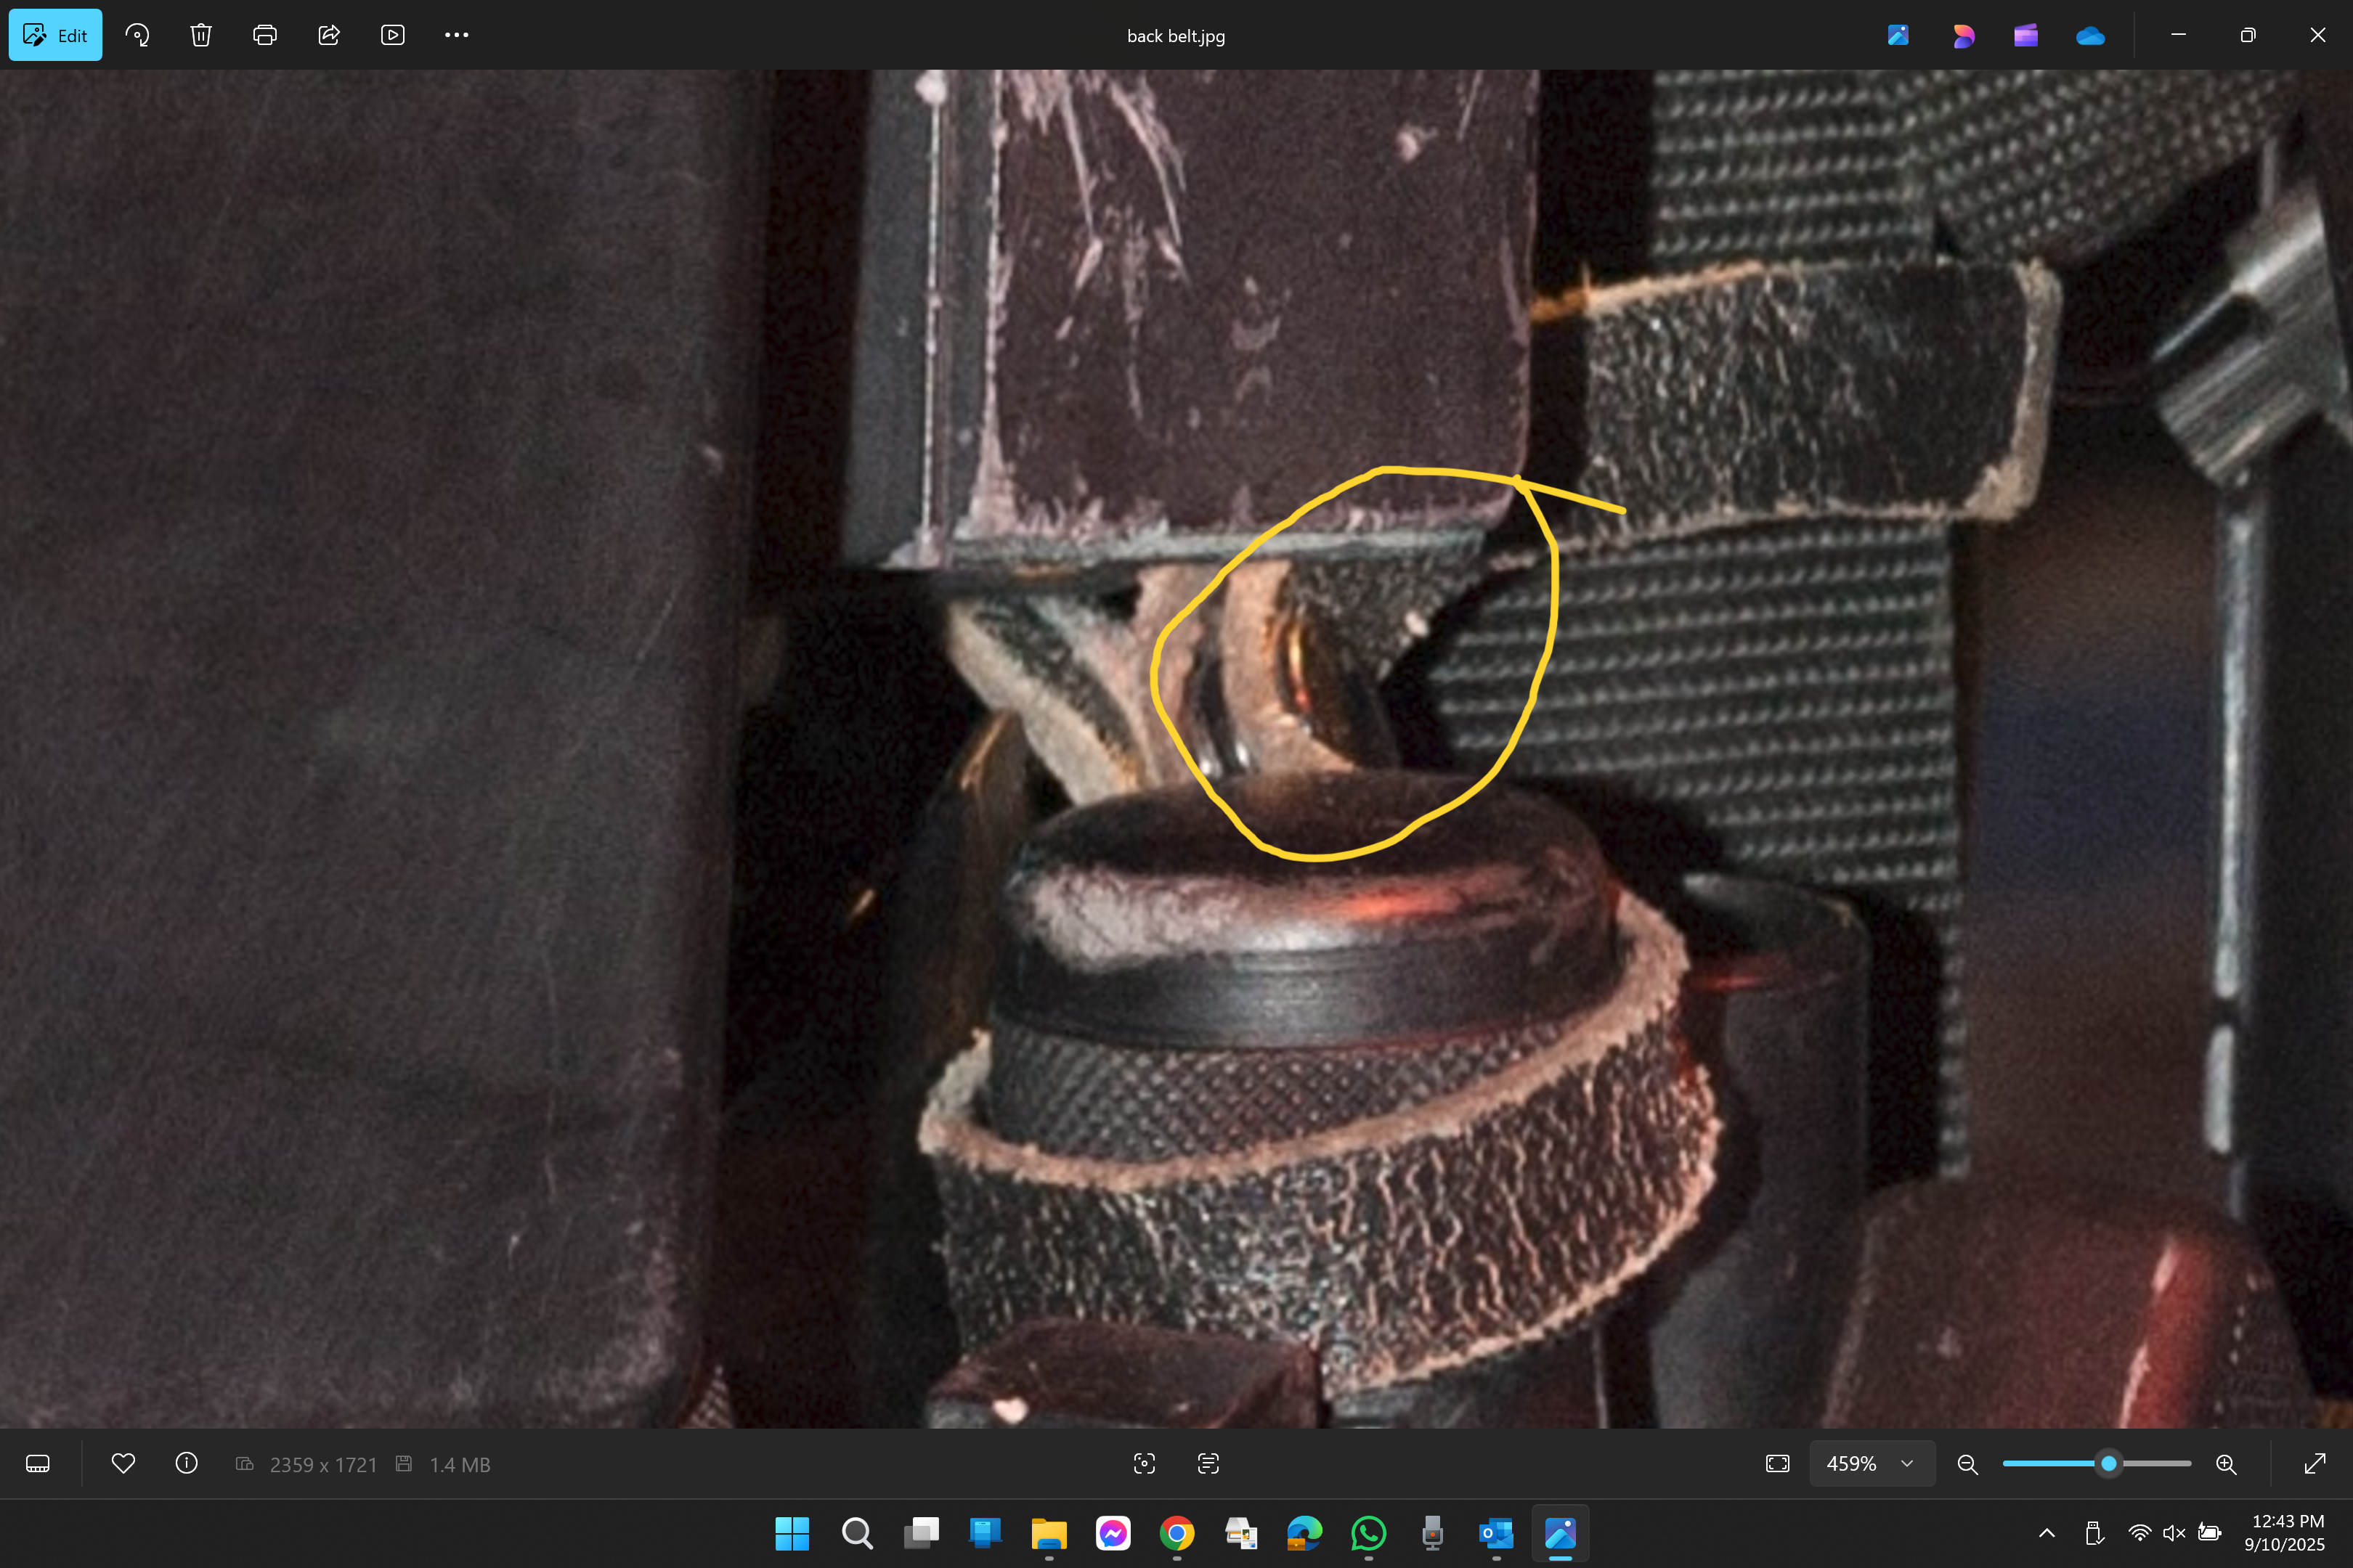Open WhatsApp from the taskbar
The height and width of the screenshot is (1568, 2353).
tap(1368, 1533)
